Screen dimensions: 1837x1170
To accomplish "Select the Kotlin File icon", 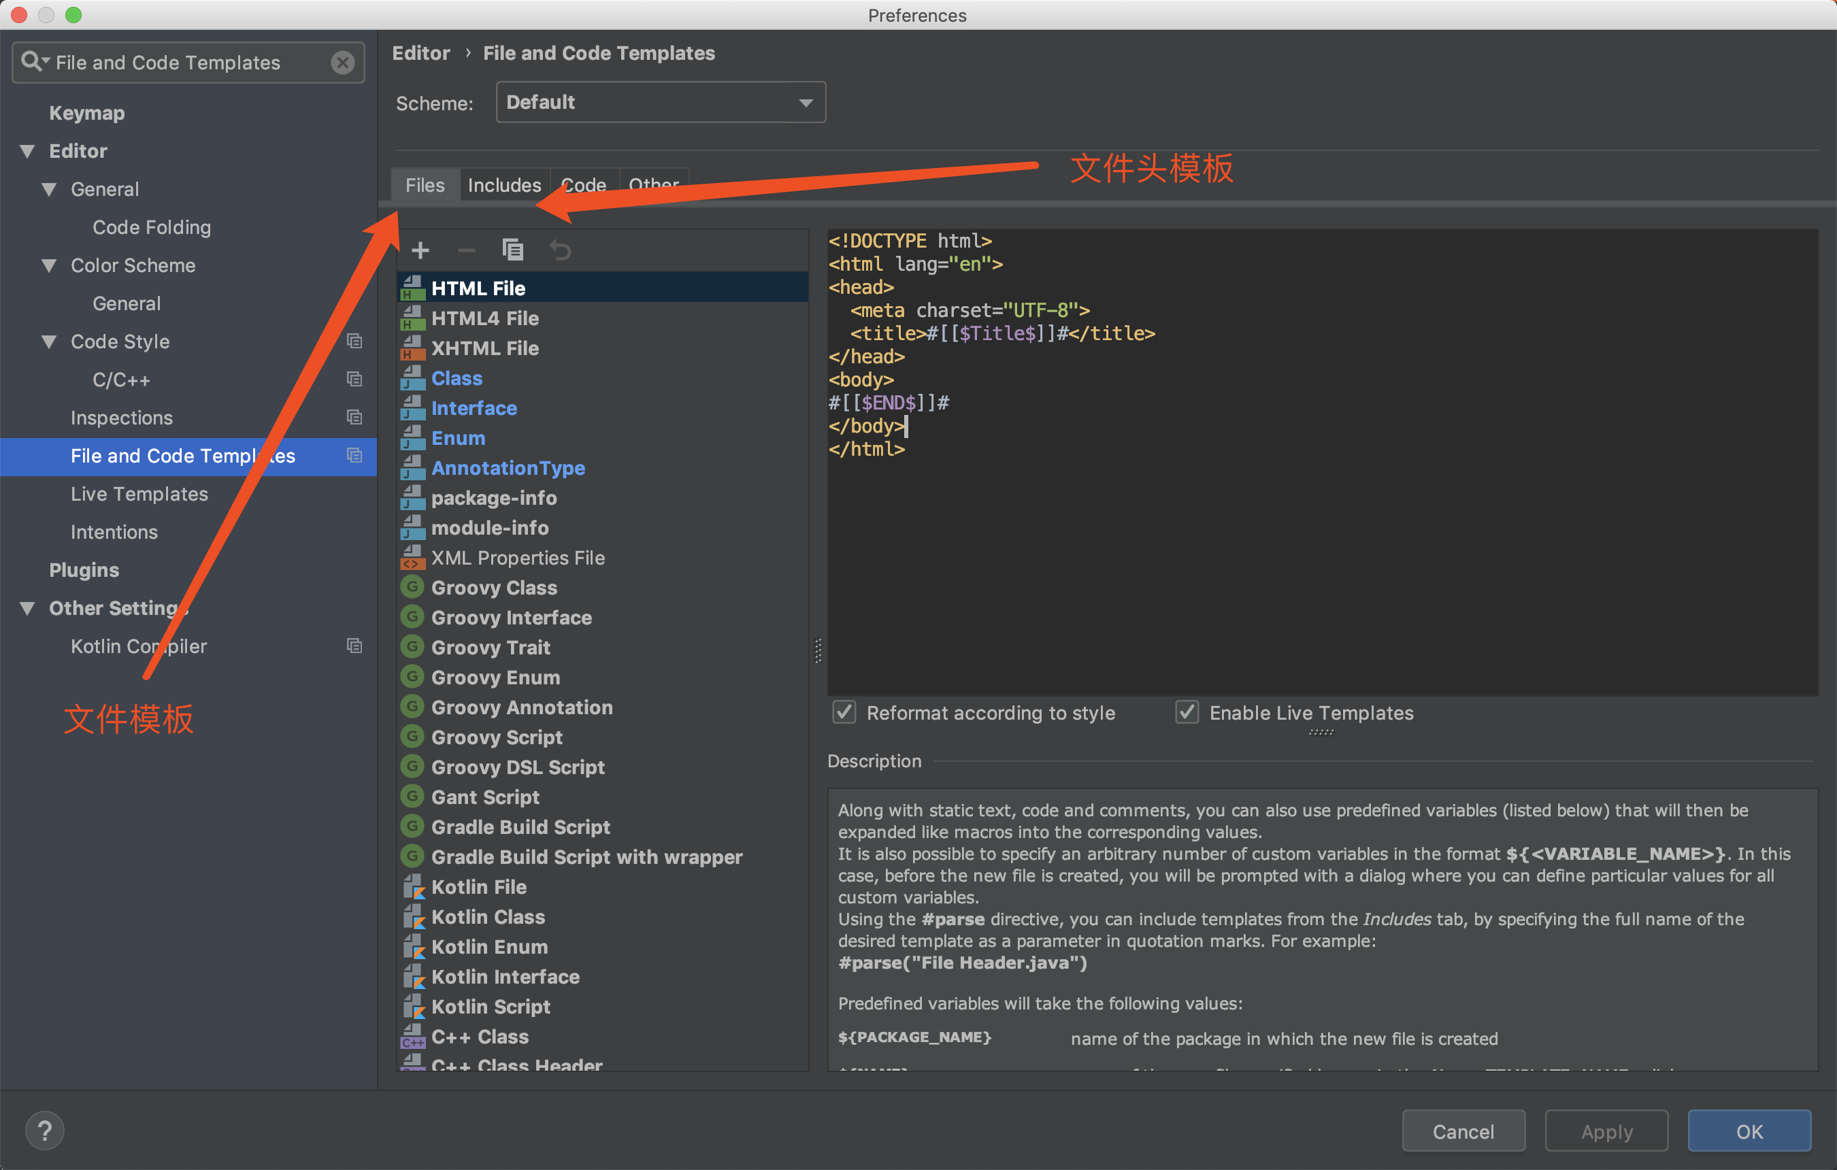I will [414, 886].
